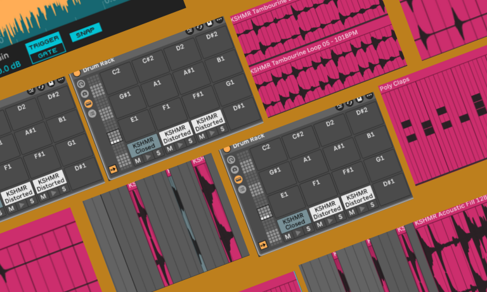
Task: Click save preset icon atop right Drum Rack
Action: point(360,99)
